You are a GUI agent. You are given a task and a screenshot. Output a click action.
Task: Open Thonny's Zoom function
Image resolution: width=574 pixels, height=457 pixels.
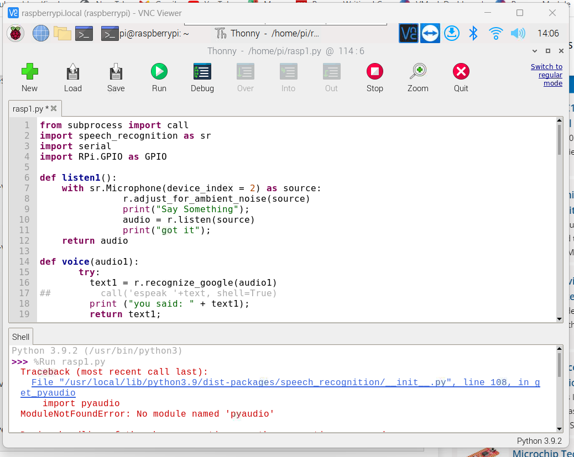point(418,77)
